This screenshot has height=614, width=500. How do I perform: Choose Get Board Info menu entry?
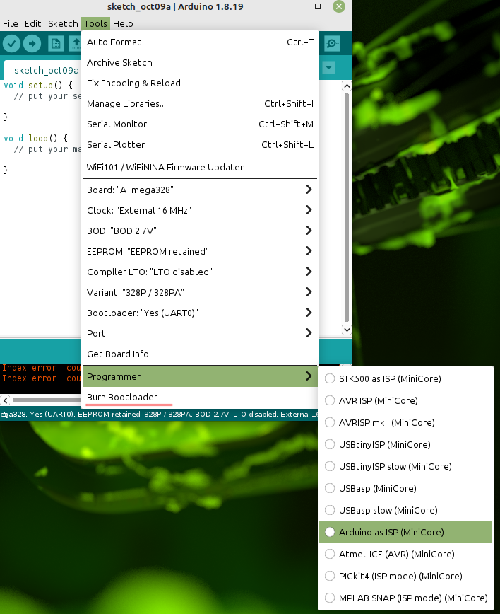tap(200, 354)
